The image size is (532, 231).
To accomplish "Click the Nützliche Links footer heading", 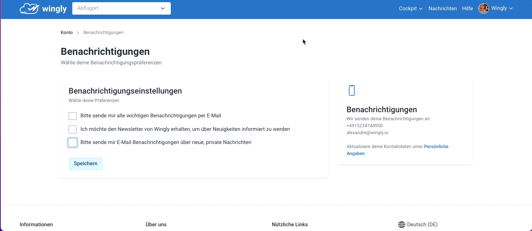I will [x=290, y=224].
